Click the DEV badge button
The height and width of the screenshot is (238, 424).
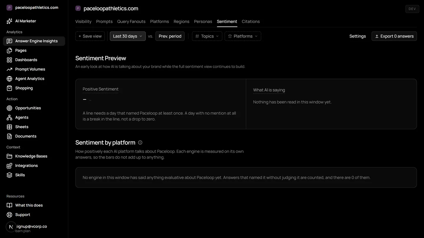coord(412,9)
